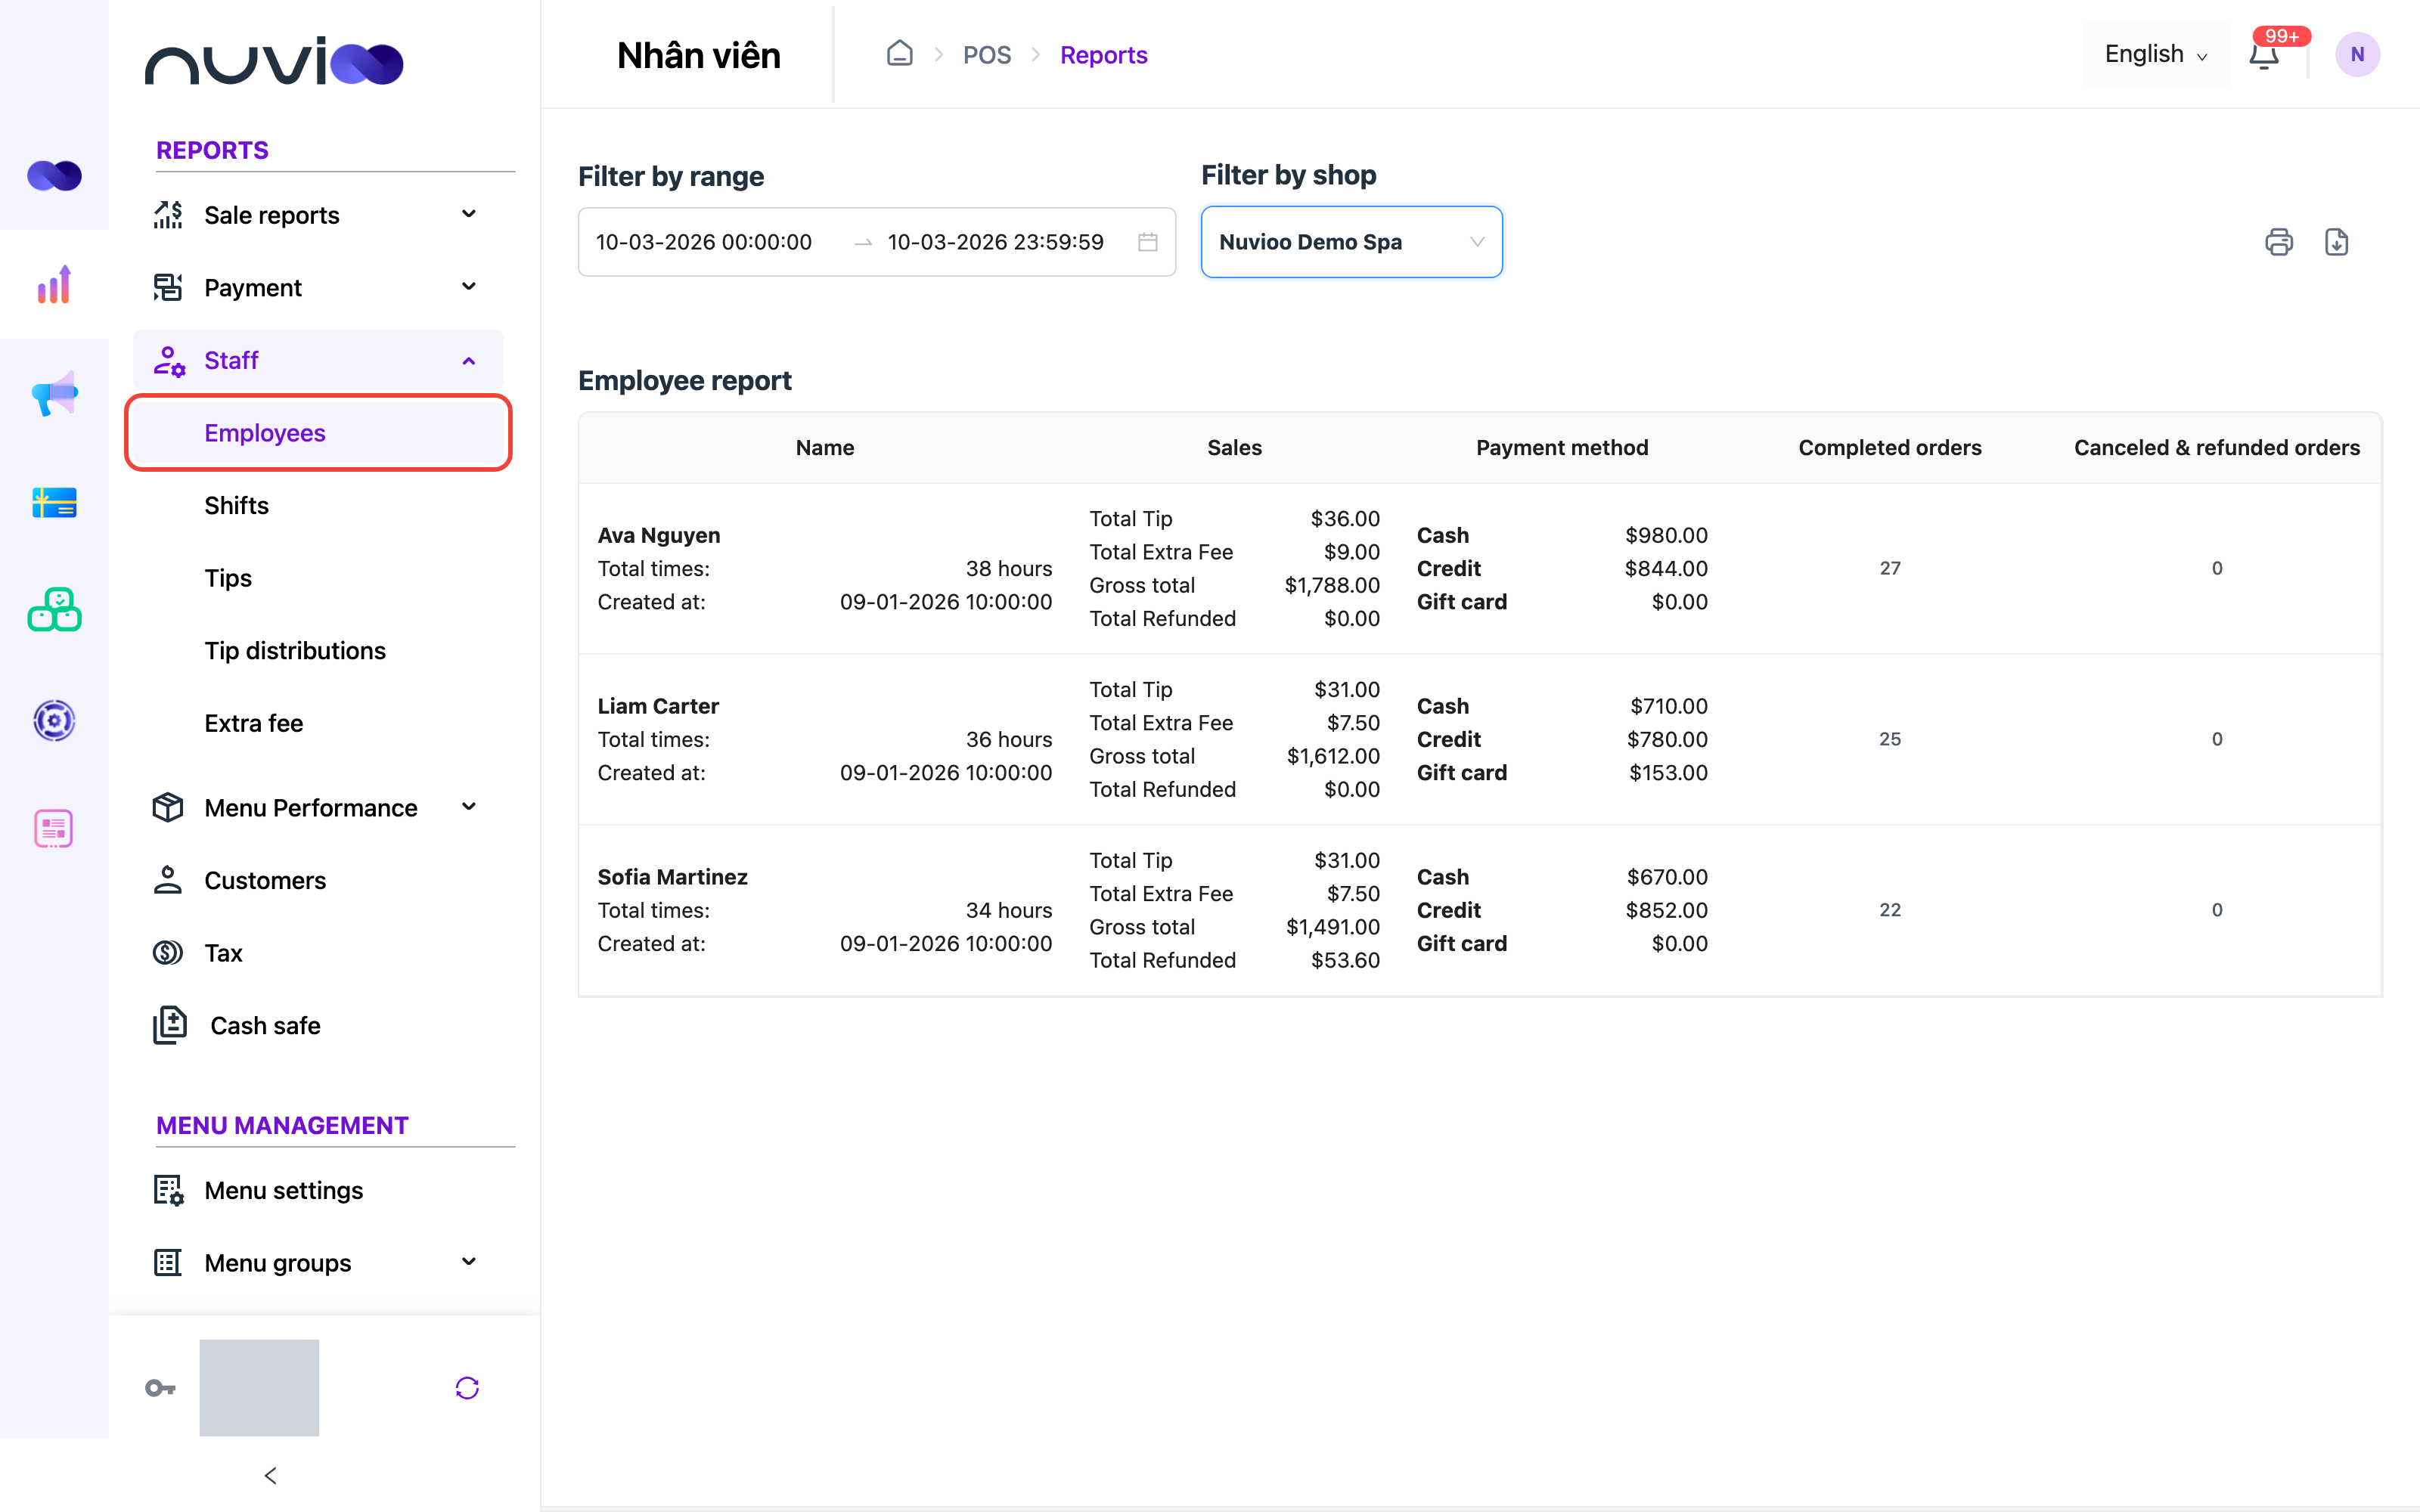Open the English language dropdown
The height and width of the screenshot is (1512, 2420).
point(2155,54)
